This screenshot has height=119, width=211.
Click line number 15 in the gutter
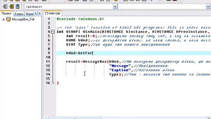(48, 79)
